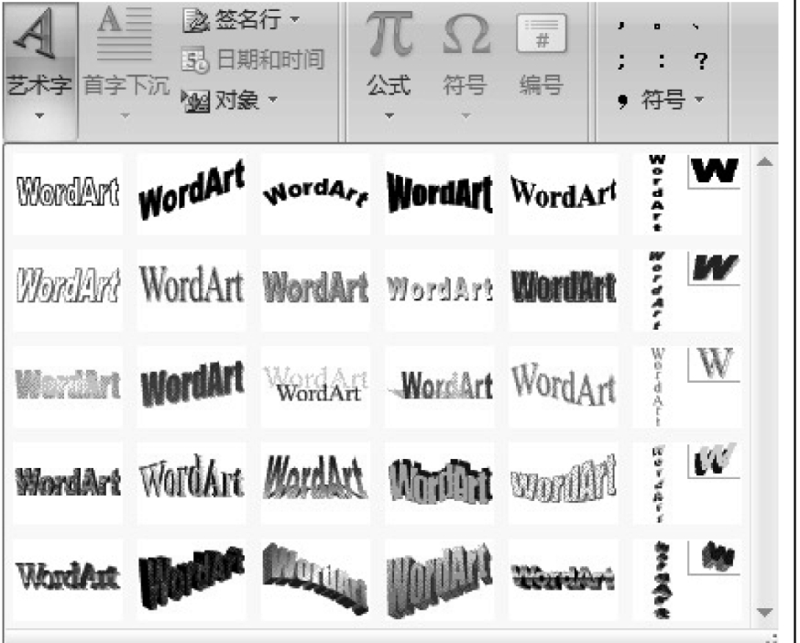Open the 签名行 dropdown arrow
Viewport: 800px width, 643px height.
pos(295,20)
